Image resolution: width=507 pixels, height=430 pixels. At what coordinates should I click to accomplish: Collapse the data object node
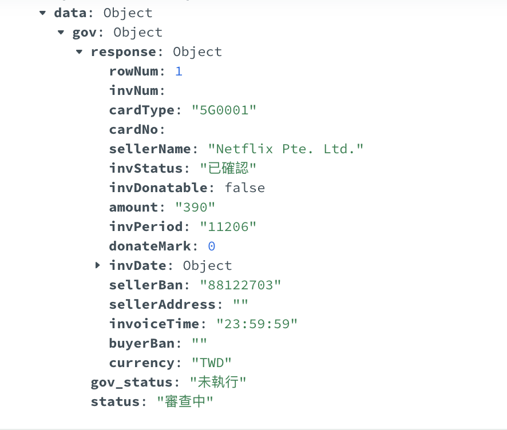pos(42,13)
